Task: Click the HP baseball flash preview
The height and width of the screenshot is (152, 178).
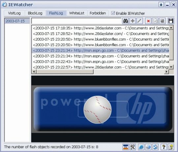Action: click(103, 109)
